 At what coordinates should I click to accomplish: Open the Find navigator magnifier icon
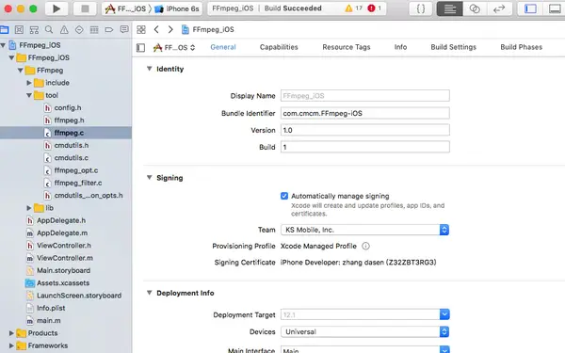click(x=49, y=30)
